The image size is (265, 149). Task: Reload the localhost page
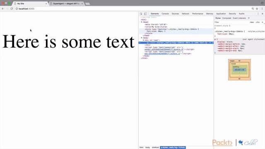tap(12, 9)
